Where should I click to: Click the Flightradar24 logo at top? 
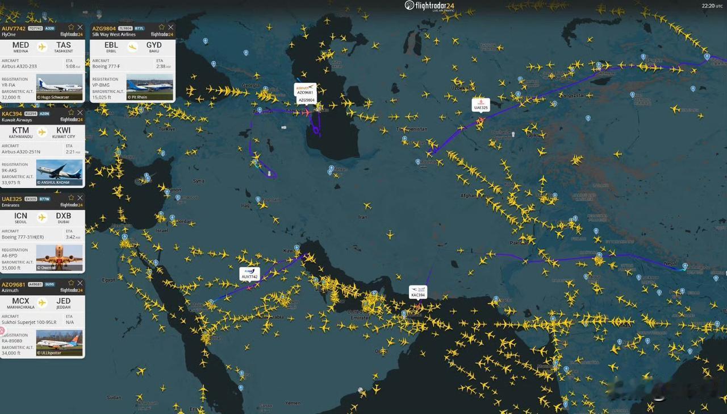(429, 6)
